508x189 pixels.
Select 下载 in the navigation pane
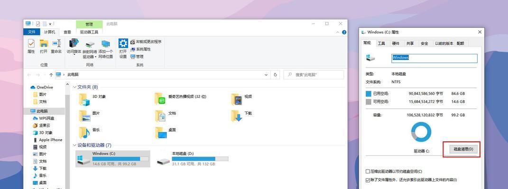(40, 168)
